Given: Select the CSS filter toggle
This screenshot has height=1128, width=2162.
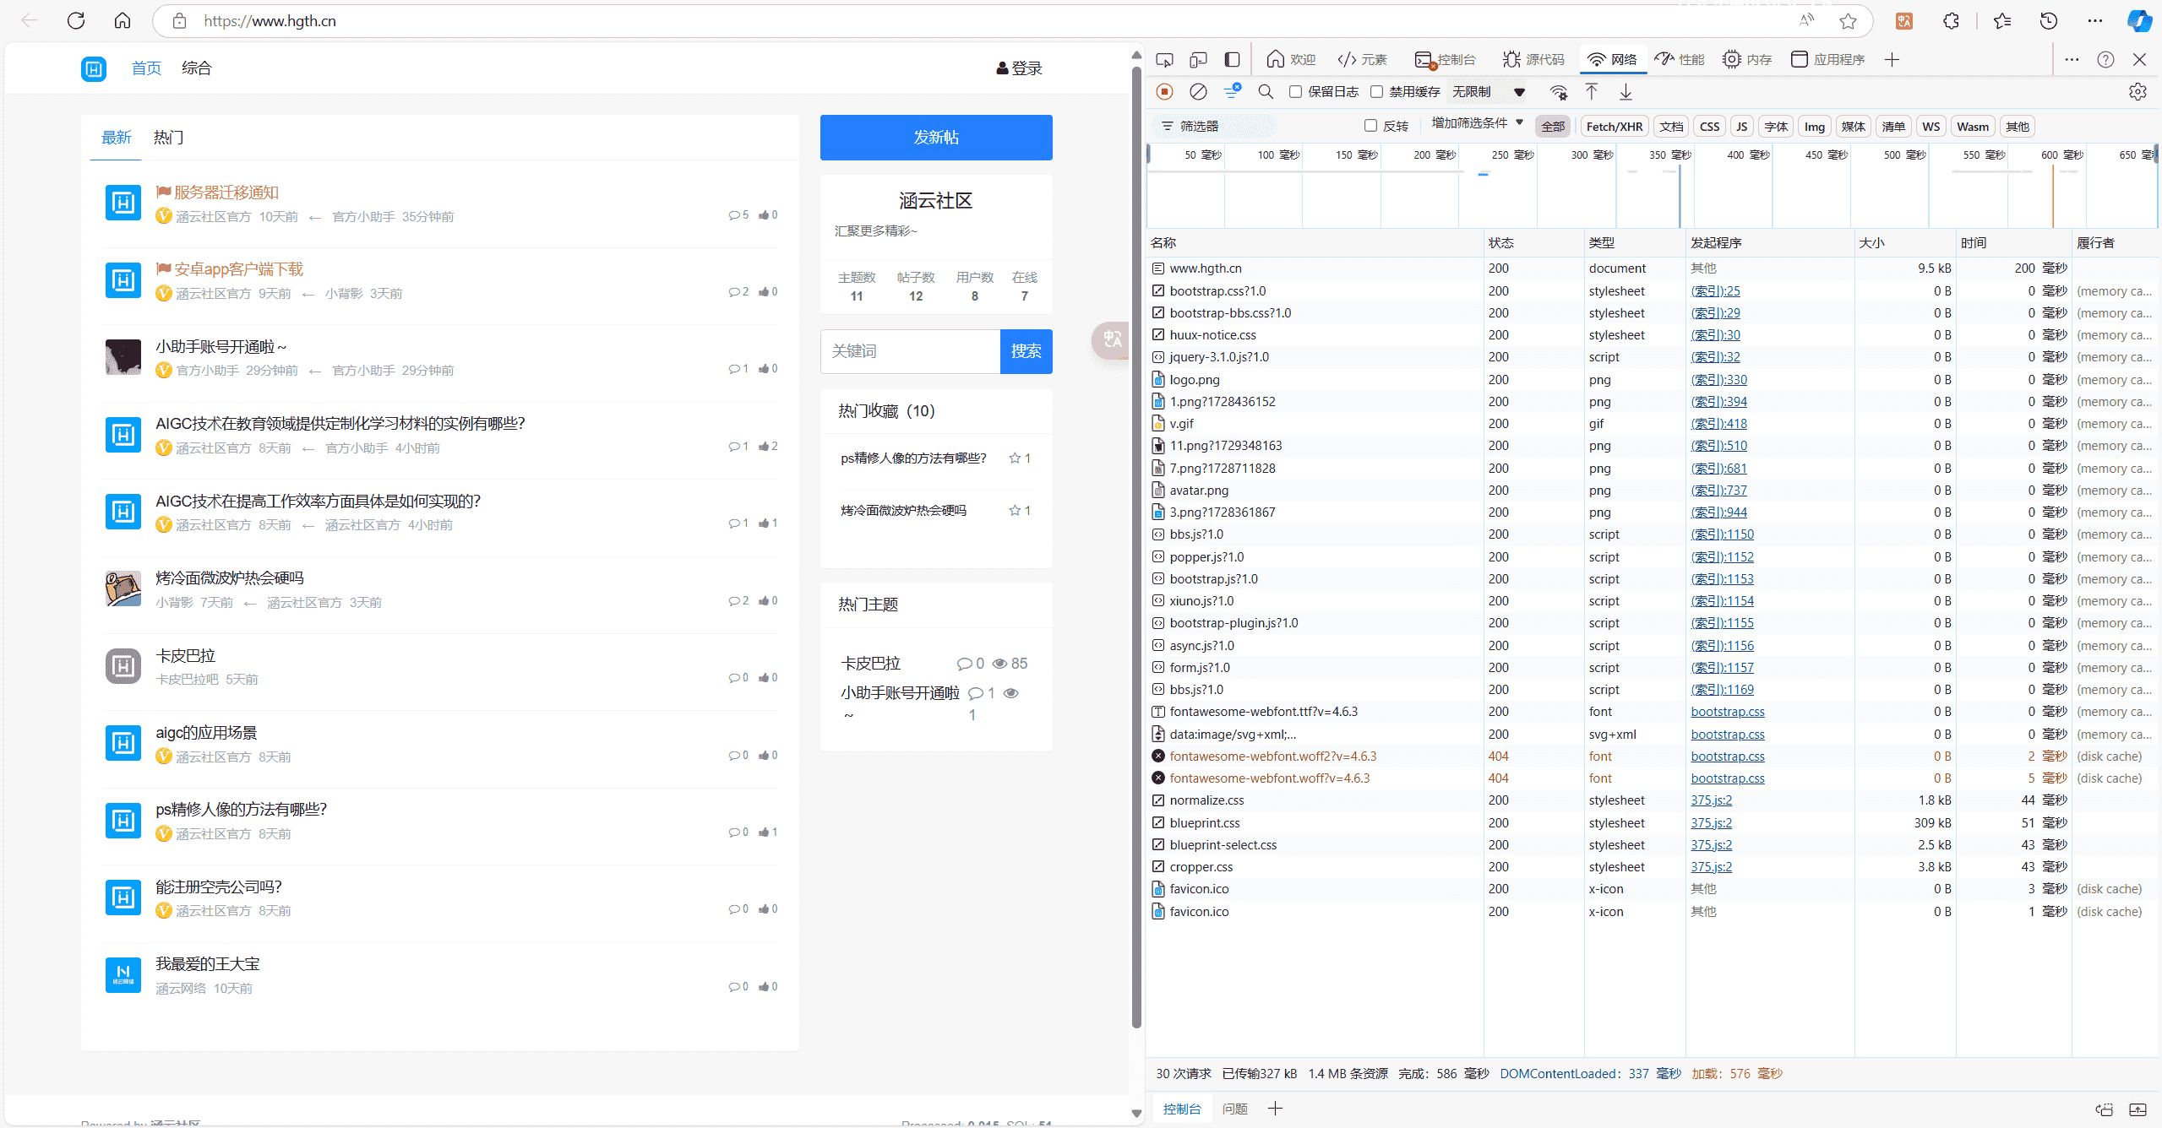Looking at the screenshot, I should (x=1709, y=126).
